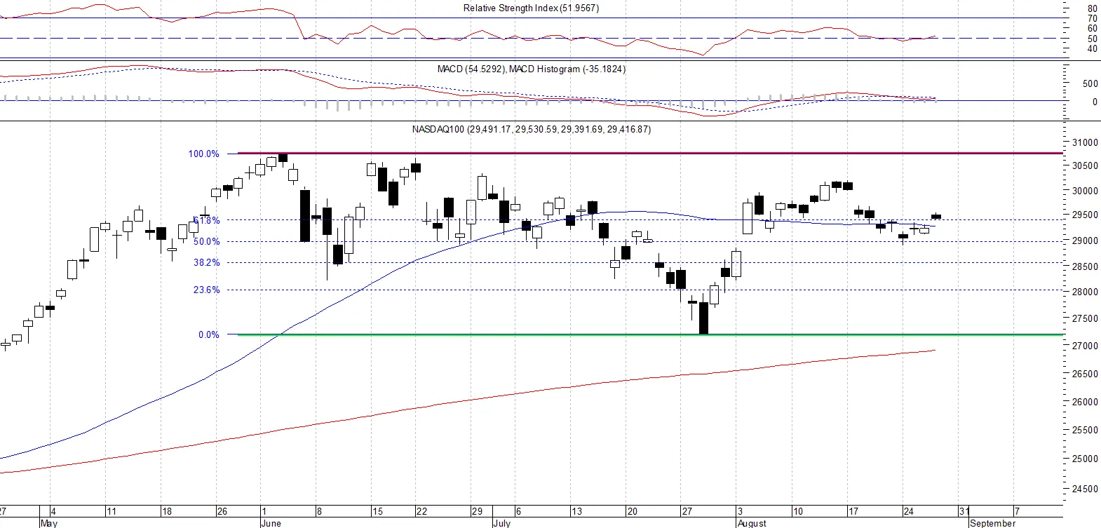The image size is (1101, 528).
Task: Click the 26500 price axis value
Action: 1085,374
